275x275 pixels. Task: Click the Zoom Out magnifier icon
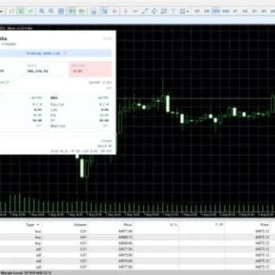coord(52,11)
